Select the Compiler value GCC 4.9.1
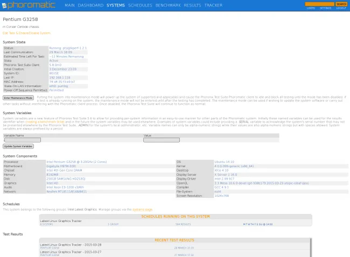 (x=221, y=187)
